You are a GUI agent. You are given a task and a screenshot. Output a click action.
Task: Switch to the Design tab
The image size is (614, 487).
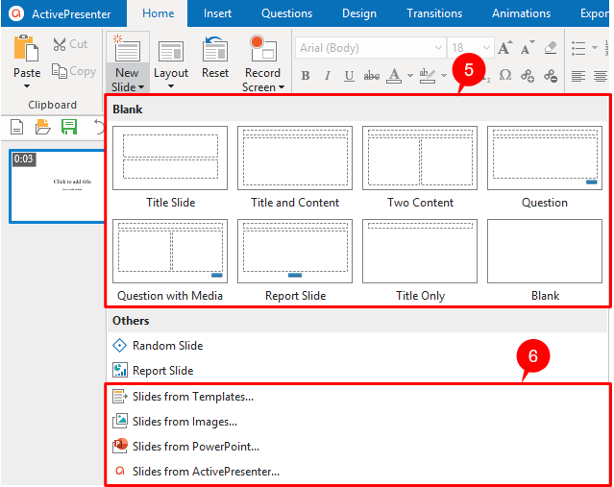pyautogui.click(x=359, y=13)
